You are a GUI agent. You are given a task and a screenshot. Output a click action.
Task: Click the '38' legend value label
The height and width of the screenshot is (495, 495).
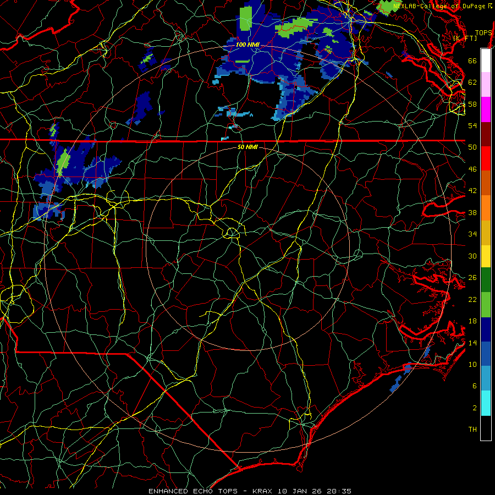click(472, 213)
